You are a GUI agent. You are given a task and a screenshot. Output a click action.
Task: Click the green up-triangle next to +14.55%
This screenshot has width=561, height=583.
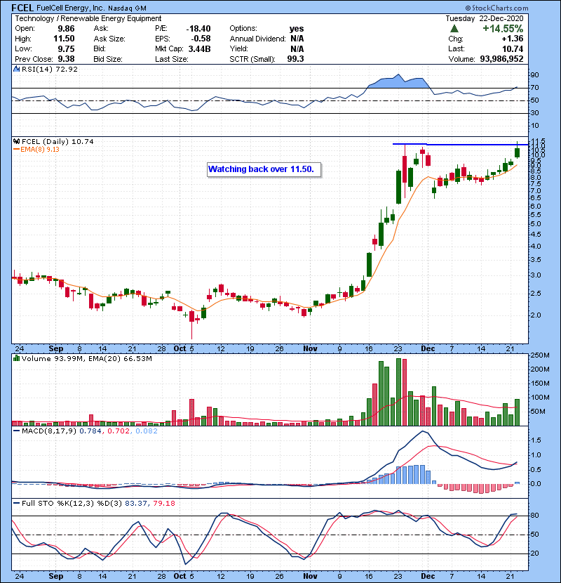[454, 29]
